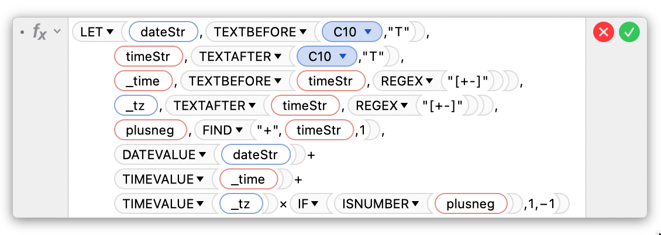Click the fx function icon
The width and height of the screenshot is (661, 235).
(39, 33)
